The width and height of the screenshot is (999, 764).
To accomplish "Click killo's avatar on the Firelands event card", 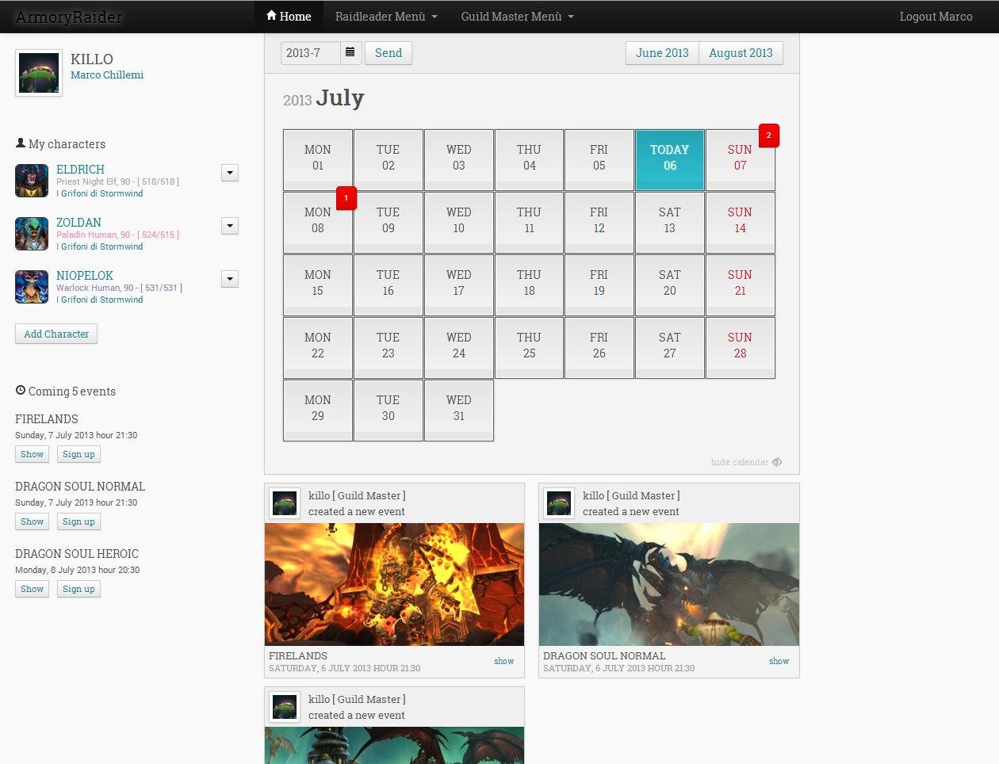I will point(284,502).
